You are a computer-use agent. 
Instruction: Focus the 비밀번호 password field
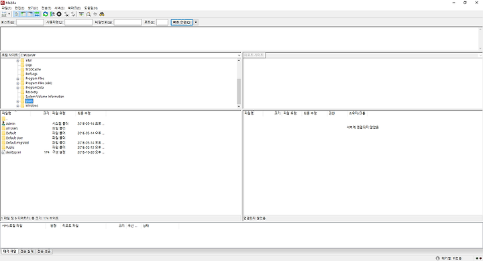128,22
